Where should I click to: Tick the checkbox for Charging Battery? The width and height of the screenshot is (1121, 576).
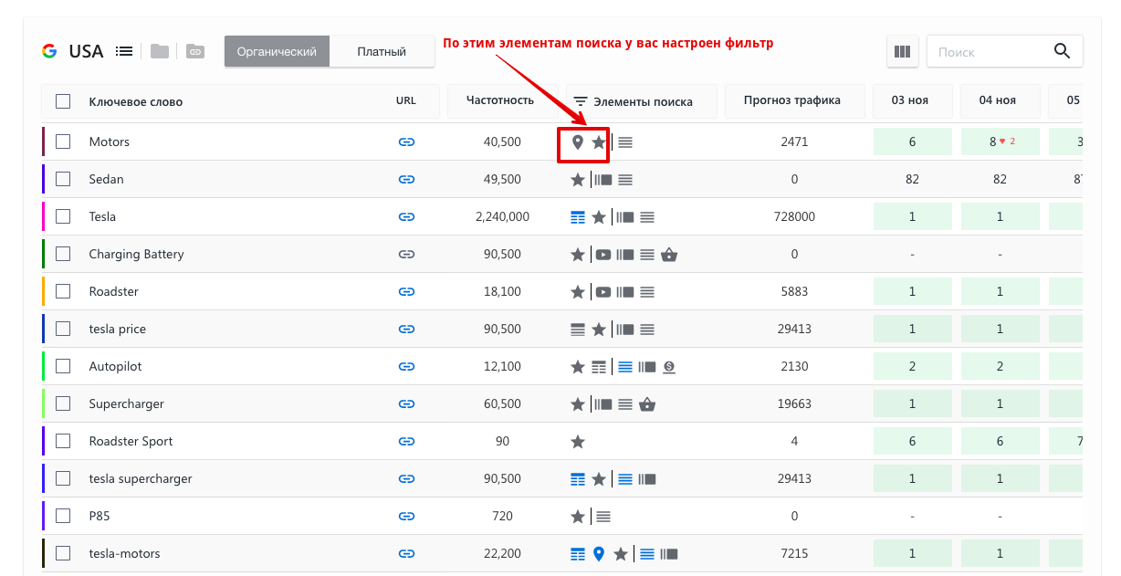63,254
